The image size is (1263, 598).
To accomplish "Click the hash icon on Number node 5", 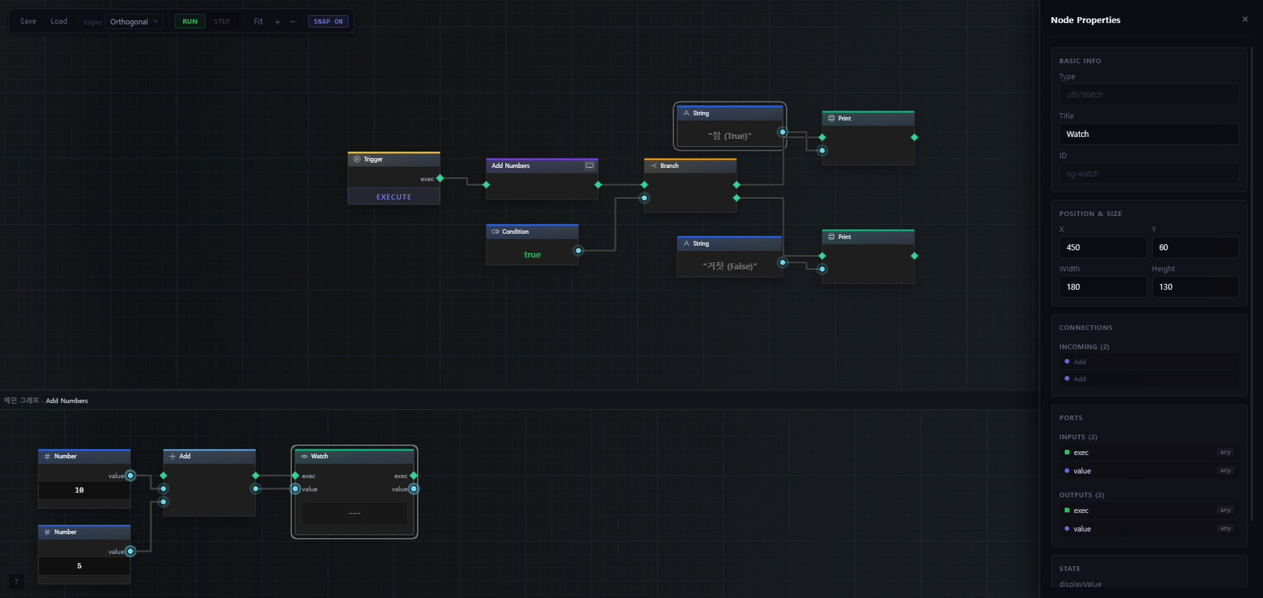I will coord(47,532).
